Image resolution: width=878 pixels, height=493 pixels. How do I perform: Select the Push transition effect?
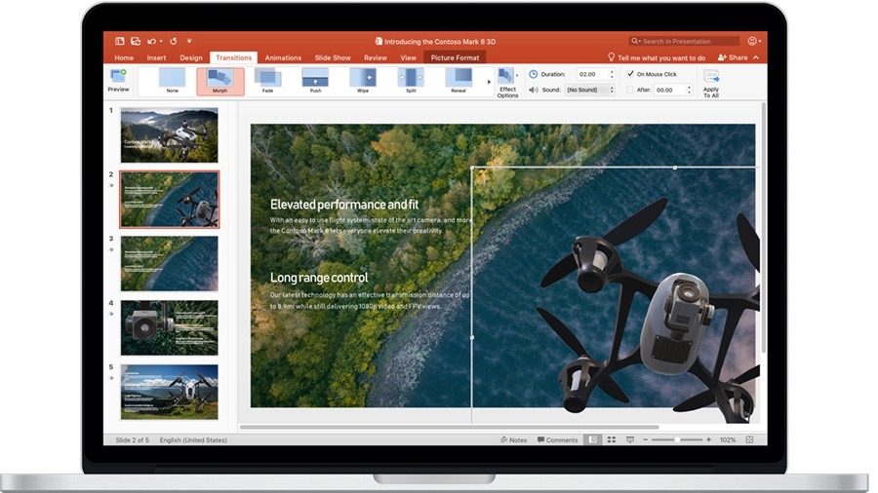pyautogui.click(x=315, y=80)
